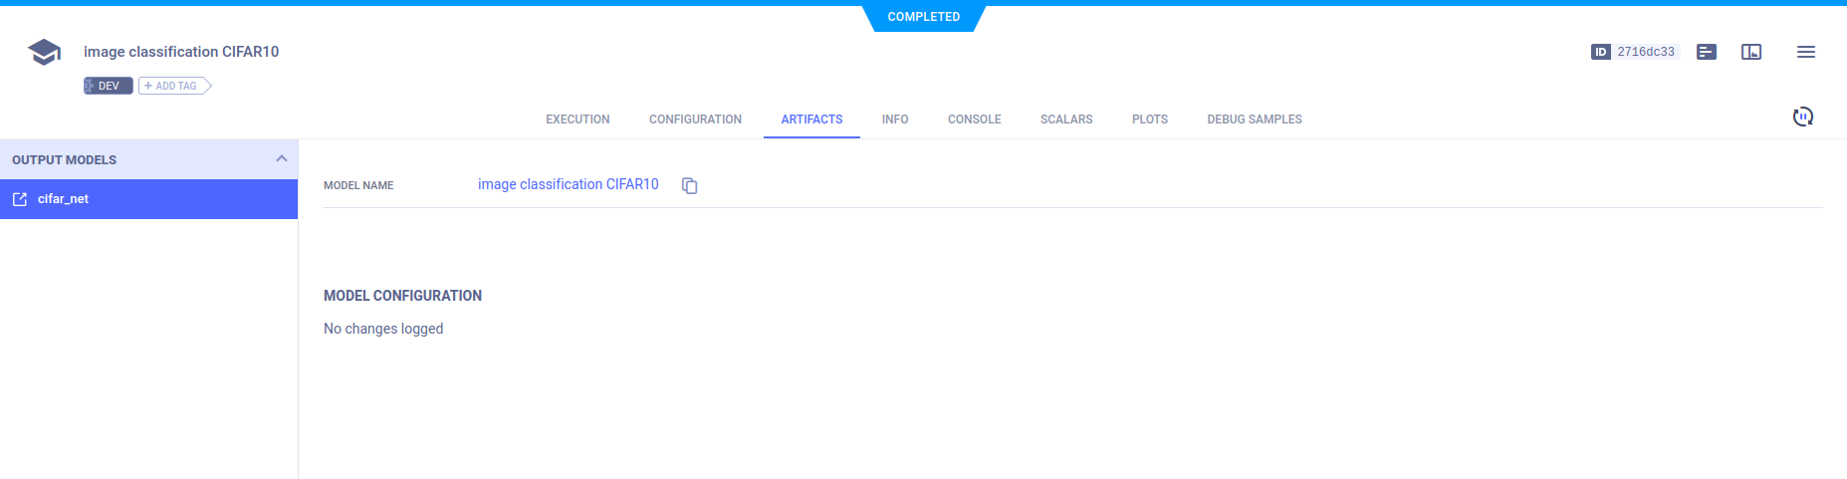
Task: Open the hamburger actions menu
Action: pos(1805,52)
